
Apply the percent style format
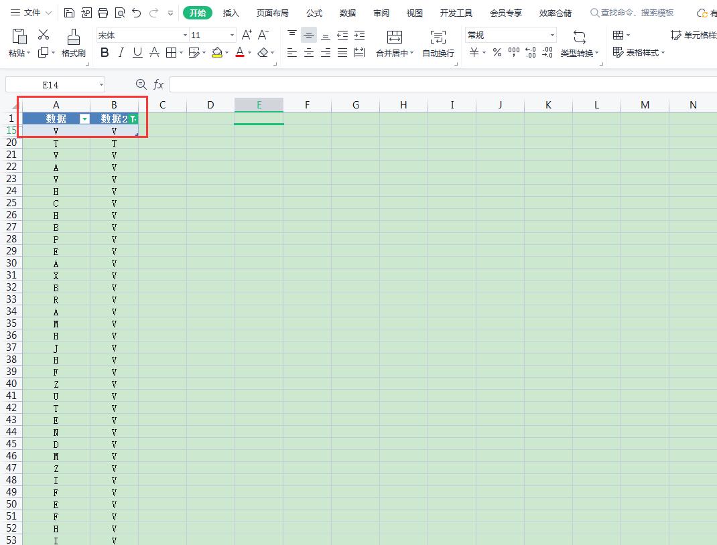497,52
